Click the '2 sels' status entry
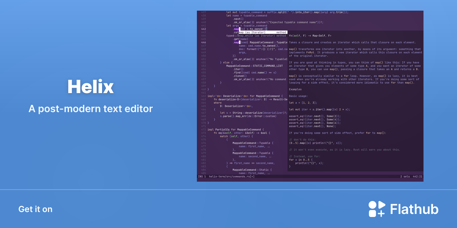457x228 pixels. (406, 177)
